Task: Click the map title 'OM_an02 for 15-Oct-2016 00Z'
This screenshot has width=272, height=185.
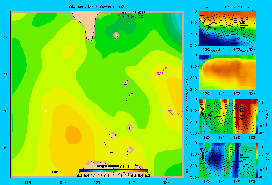Action: [97, 7]
